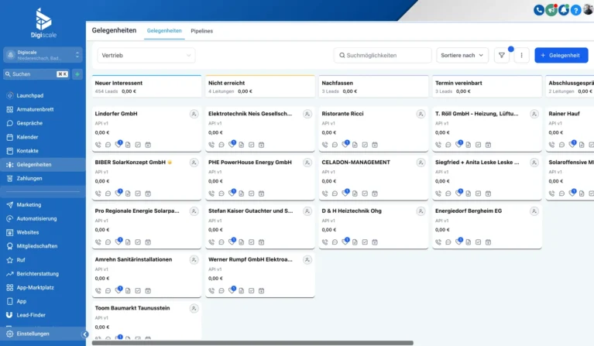Open Pro Regionale Energie Solarpa... card

point(146,226)
